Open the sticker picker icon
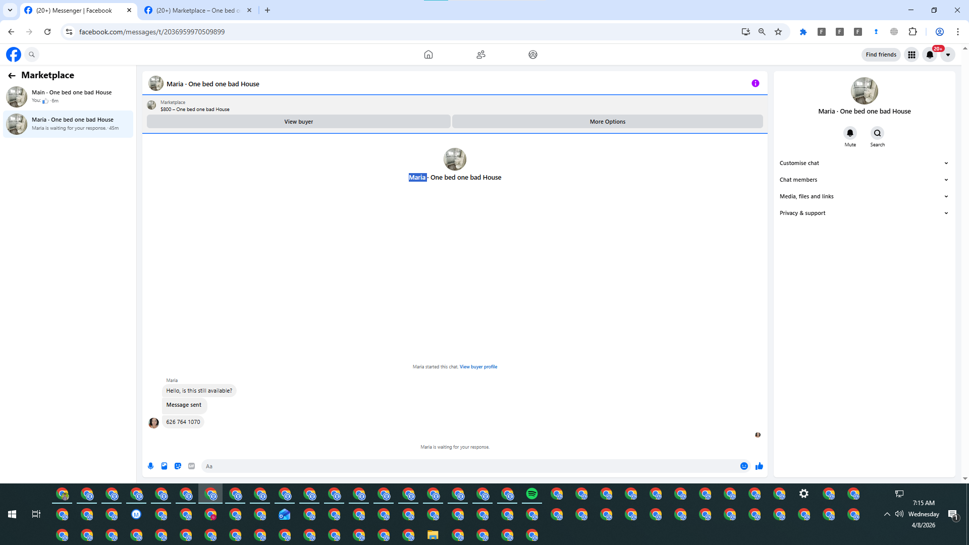Viewport: 969px width, 545px height. [x=178, y=466]
